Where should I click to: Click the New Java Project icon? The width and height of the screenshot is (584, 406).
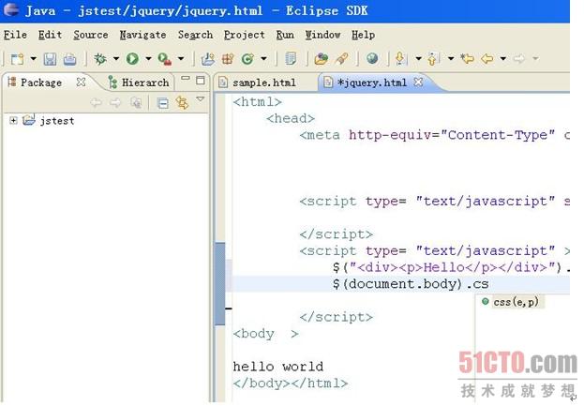tap(208, 59)
